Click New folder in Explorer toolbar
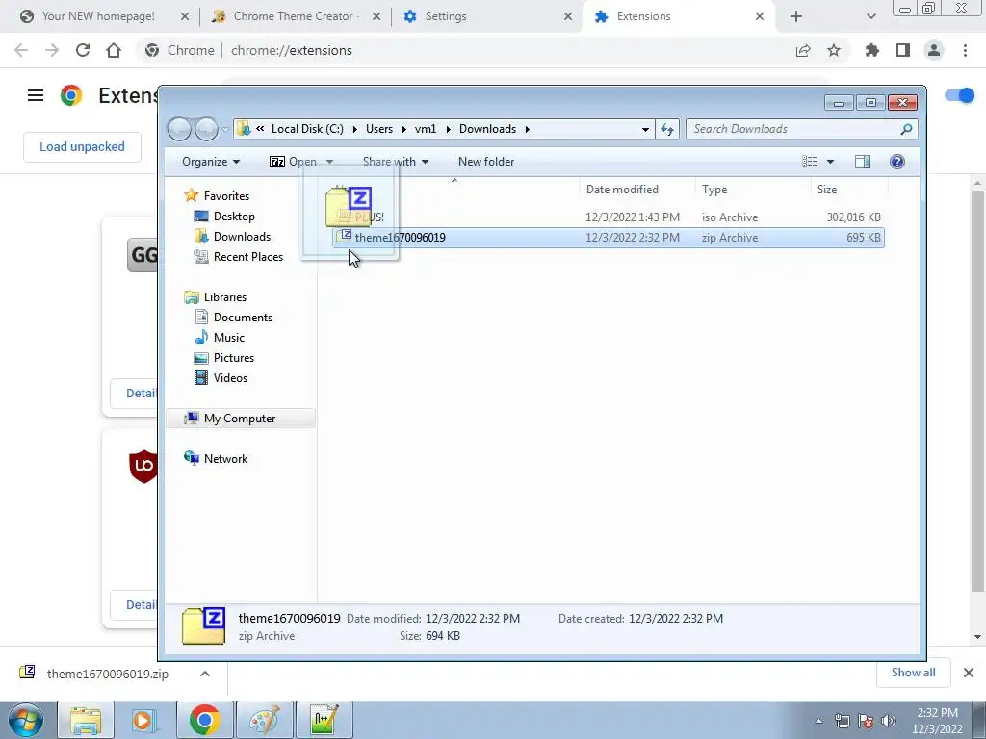This screenshot has width=986, height=739. click(486, 162)
